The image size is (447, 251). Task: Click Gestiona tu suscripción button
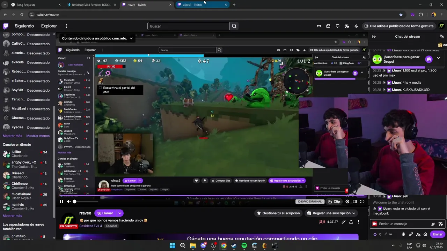pos(278,213)
